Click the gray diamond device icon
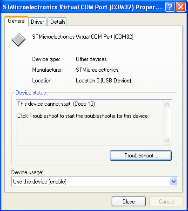The height and width of the screenshot is (211, 188). point(19,40)
